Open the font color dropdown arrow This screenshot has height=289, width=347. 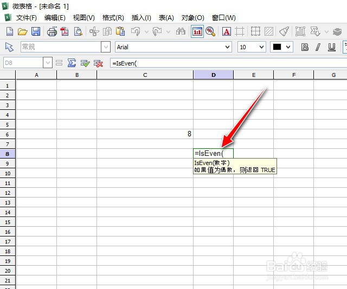click(x=288, y=47)
